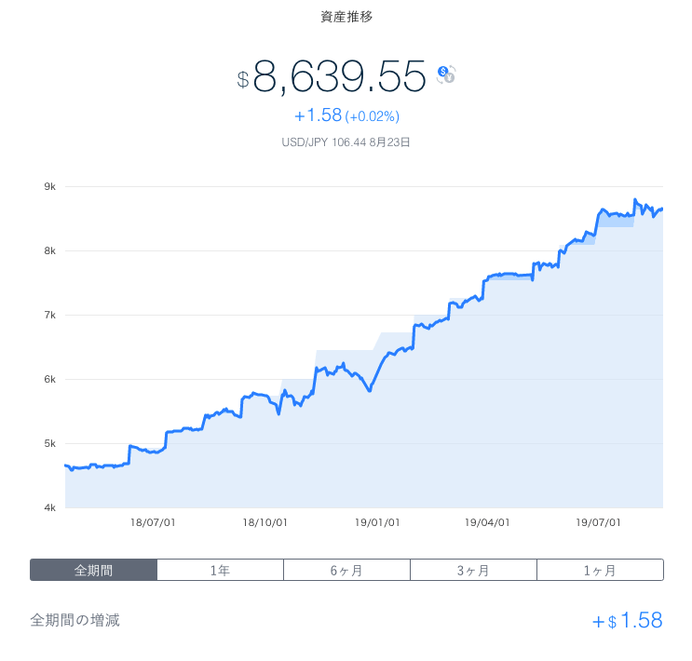
Task: Click the 全期間の増減 label
Action: click(75, 620)
